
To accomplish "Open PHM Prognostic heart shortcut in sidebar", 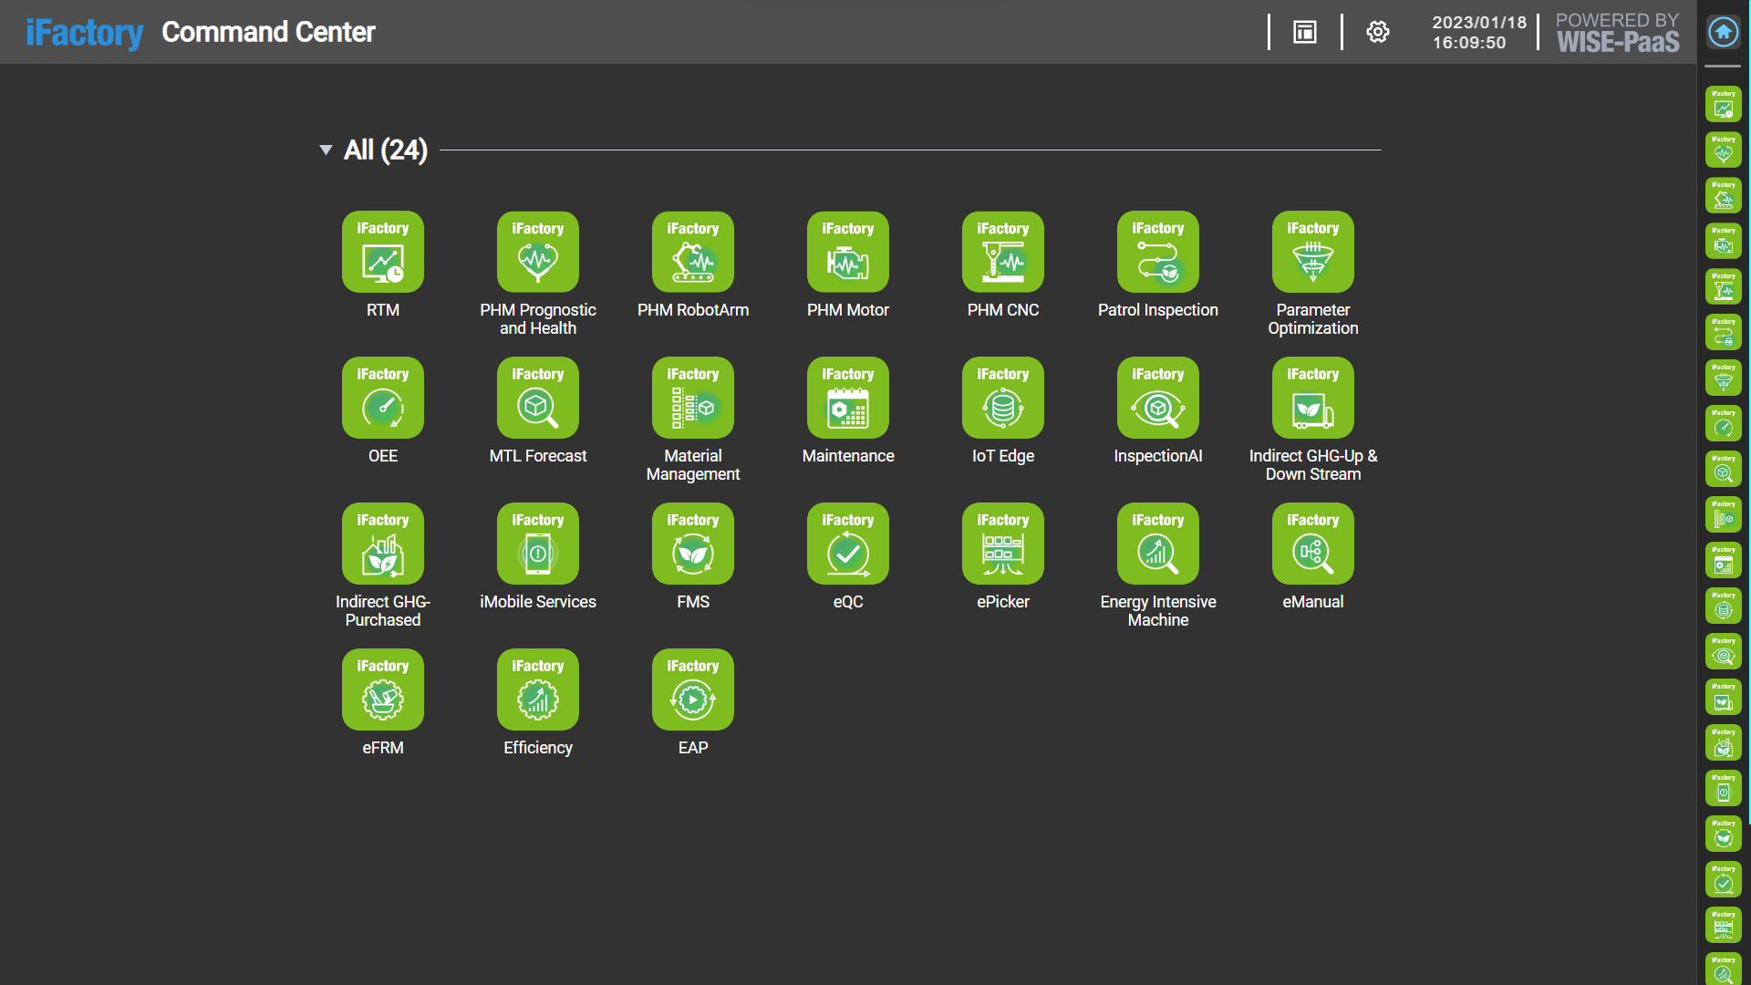I will 1724,150.
